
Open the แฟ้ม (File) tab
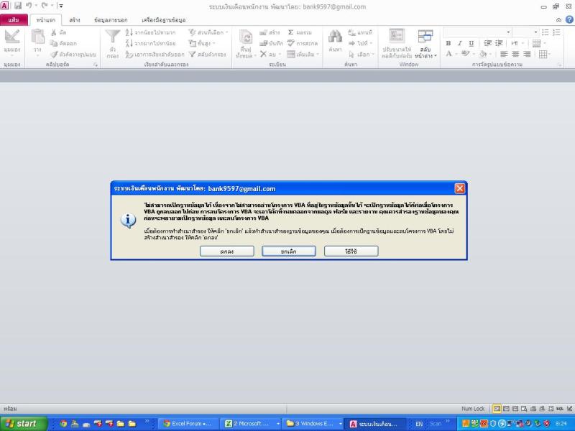click(13, 20)
